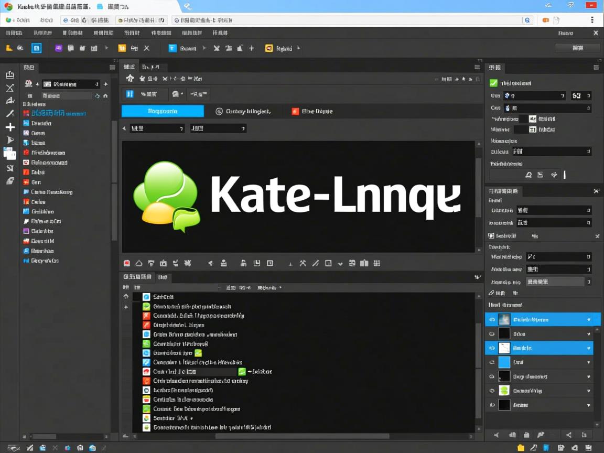Open the left dropdown field below the blue tab
604x453 pixels.
[156, 127]
